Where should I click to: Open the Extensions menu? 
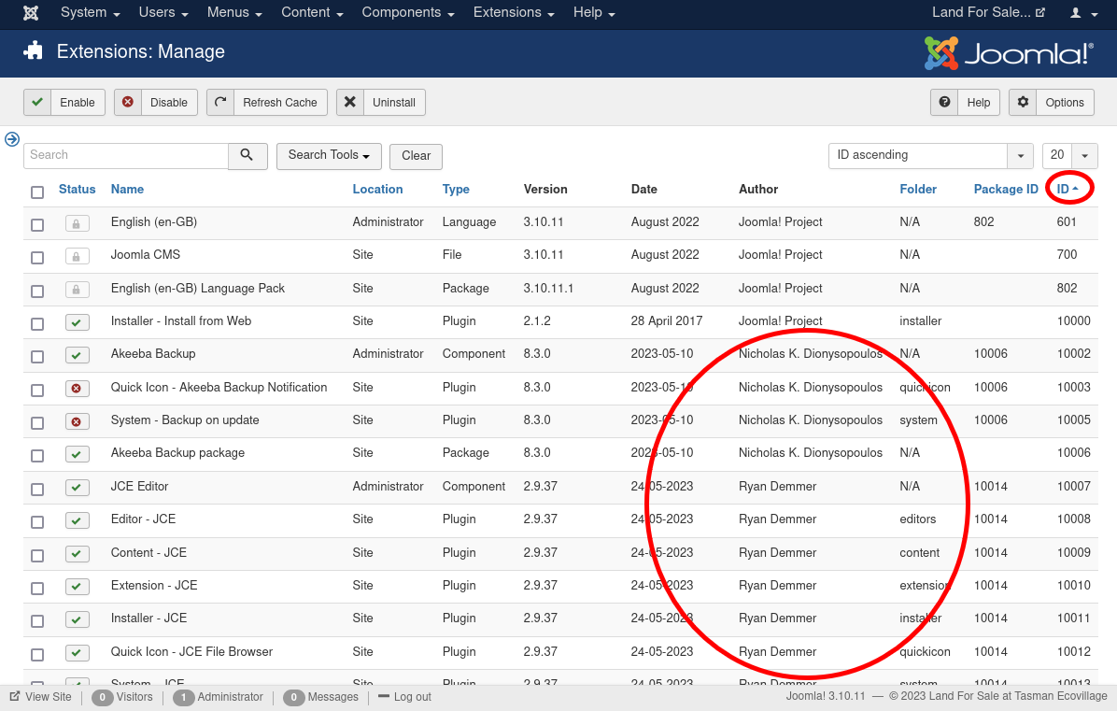(515, 13)
